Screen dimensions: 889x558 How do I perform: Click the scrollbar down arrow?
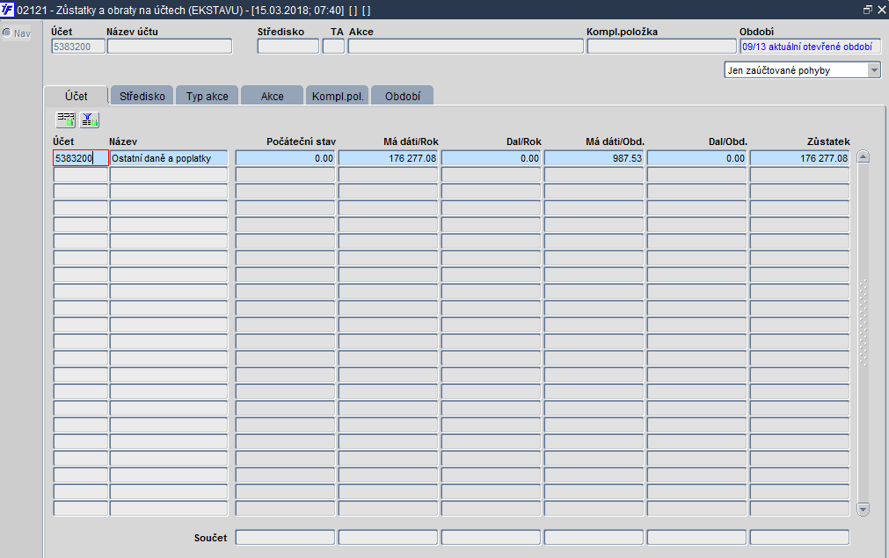pyautogui.click(x=863, y=509)
